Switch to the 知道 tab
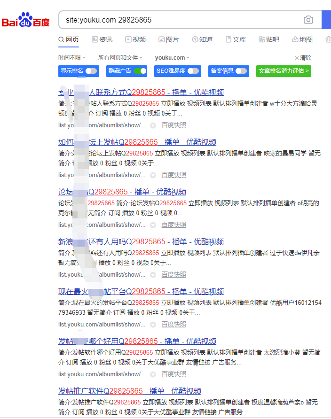 pyautogui.click(x=202, y=39)
